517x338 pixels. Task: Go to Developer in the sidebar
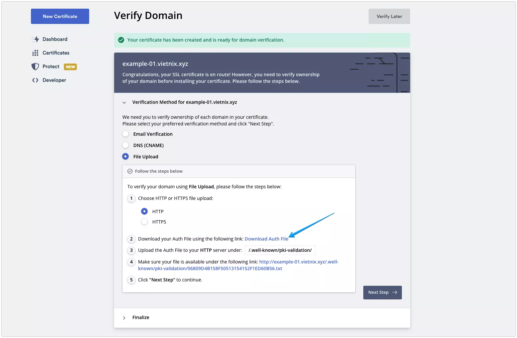[54, 80]
